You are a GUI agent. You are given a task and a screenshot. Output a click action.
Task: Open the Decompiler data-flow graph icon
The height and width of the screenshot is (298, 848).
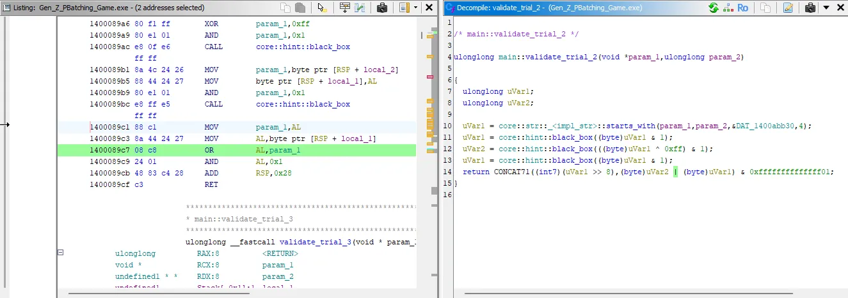click(728, 8)
